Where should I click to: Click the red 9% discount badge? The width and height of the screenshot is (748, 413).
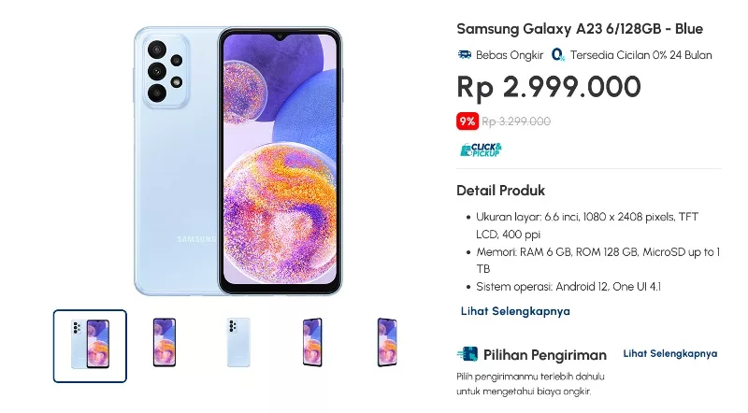(x=467, y=121)
